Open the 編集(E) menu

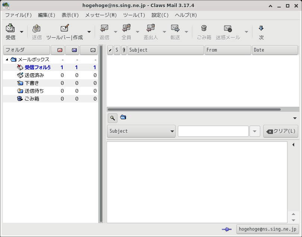click(x=47, y=15)
